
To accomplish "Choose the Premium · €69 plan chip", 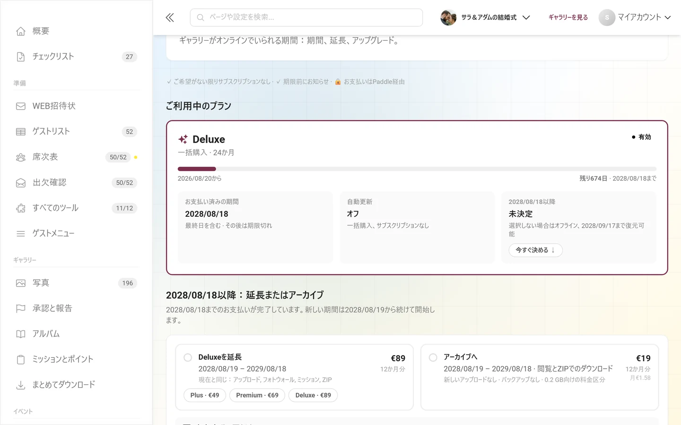I will point(257,395).
